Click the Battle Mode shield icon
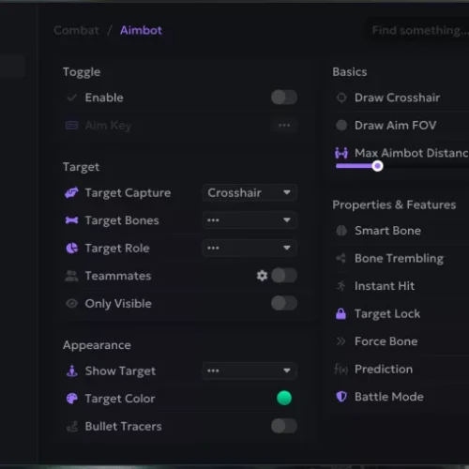Image resolution: width=469 pixels, height=469 pixels. click(341, 397)
